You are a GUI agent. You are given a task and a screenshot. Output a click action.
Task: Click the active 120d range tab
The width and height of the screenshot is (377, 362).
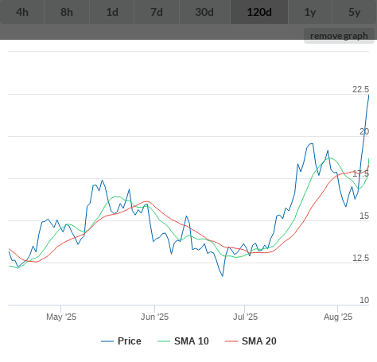click(x=259, y=12)
